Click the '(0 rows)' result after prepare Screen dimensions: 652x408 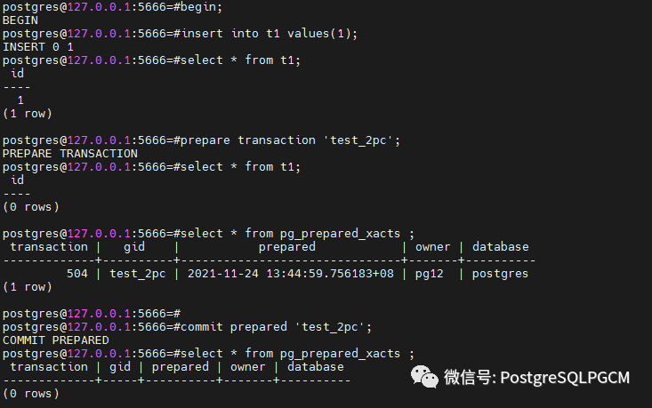pyautogui.click(x=31, y=207)
